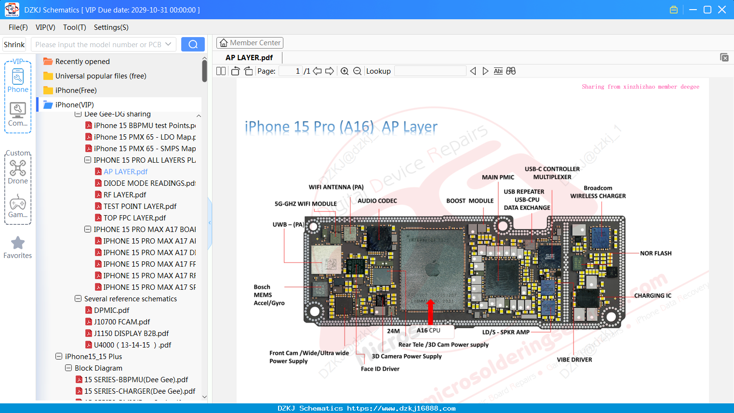
Task: Collapse IPHONE 15 PRO ALL LAYERS node
Action: [88, 160]
